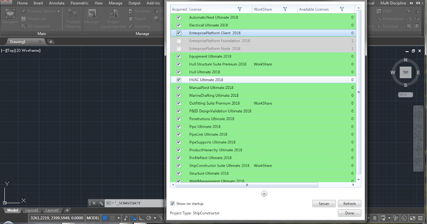
Task: Switch to the Layout1 tab
Action: point(32,210)
